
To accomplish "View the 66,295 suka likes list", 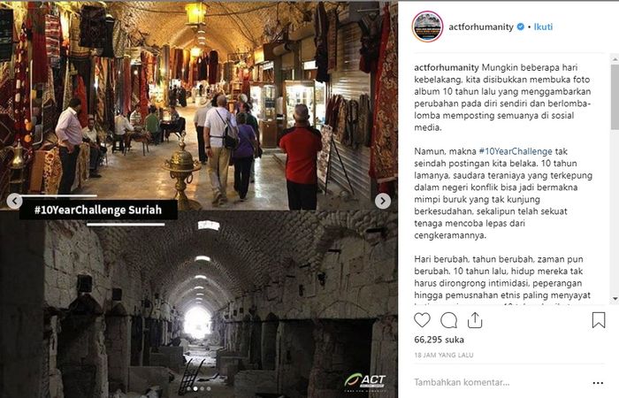I will point(439,340).
